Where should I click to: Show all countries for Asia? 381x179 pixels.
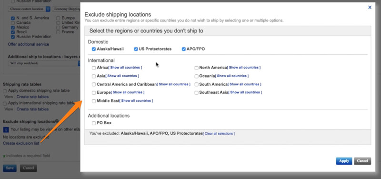point(122,76)
